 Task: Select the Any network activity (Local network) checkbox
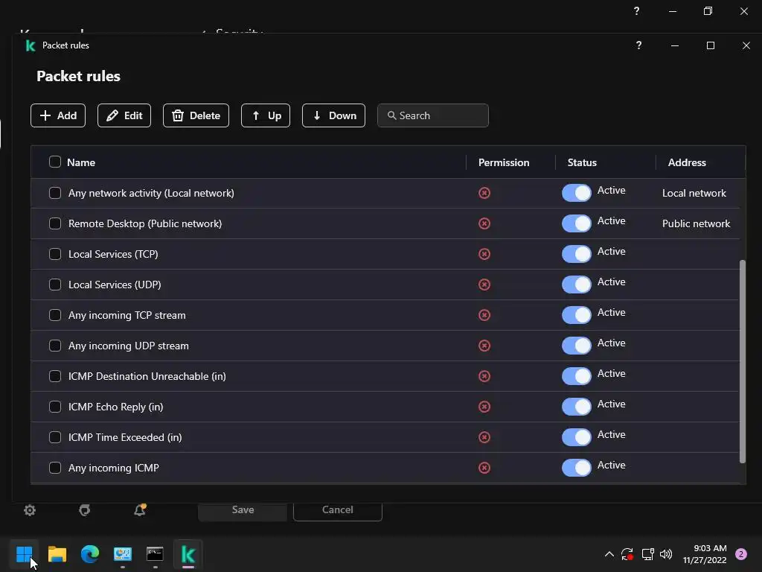tap(55, 193)
